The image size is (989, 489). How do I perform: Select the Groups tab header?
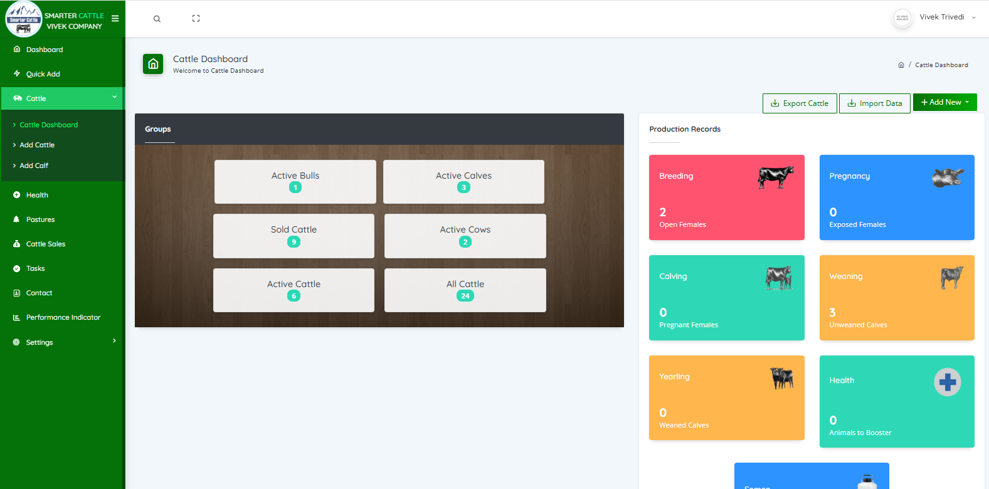pos(158,129)
